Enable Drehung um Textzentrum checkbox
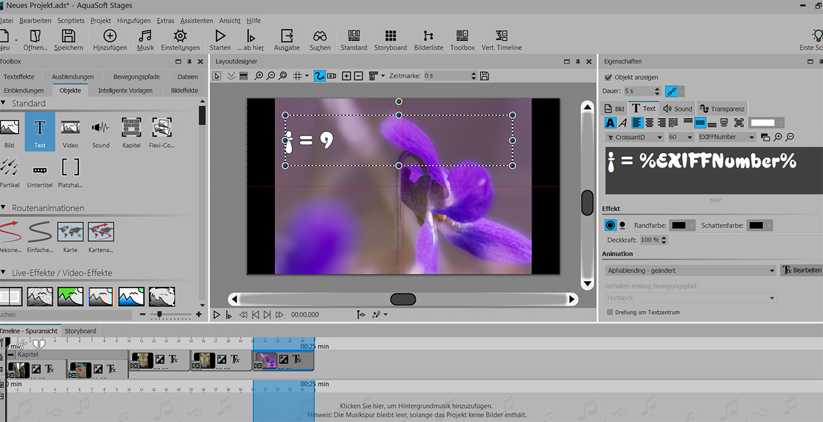The image size is (823, 422). click(610, 312)
